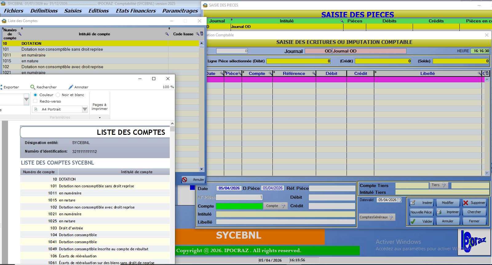
Task: Click the Annoter pencil icon in print preview
Action: click(71, 87)
